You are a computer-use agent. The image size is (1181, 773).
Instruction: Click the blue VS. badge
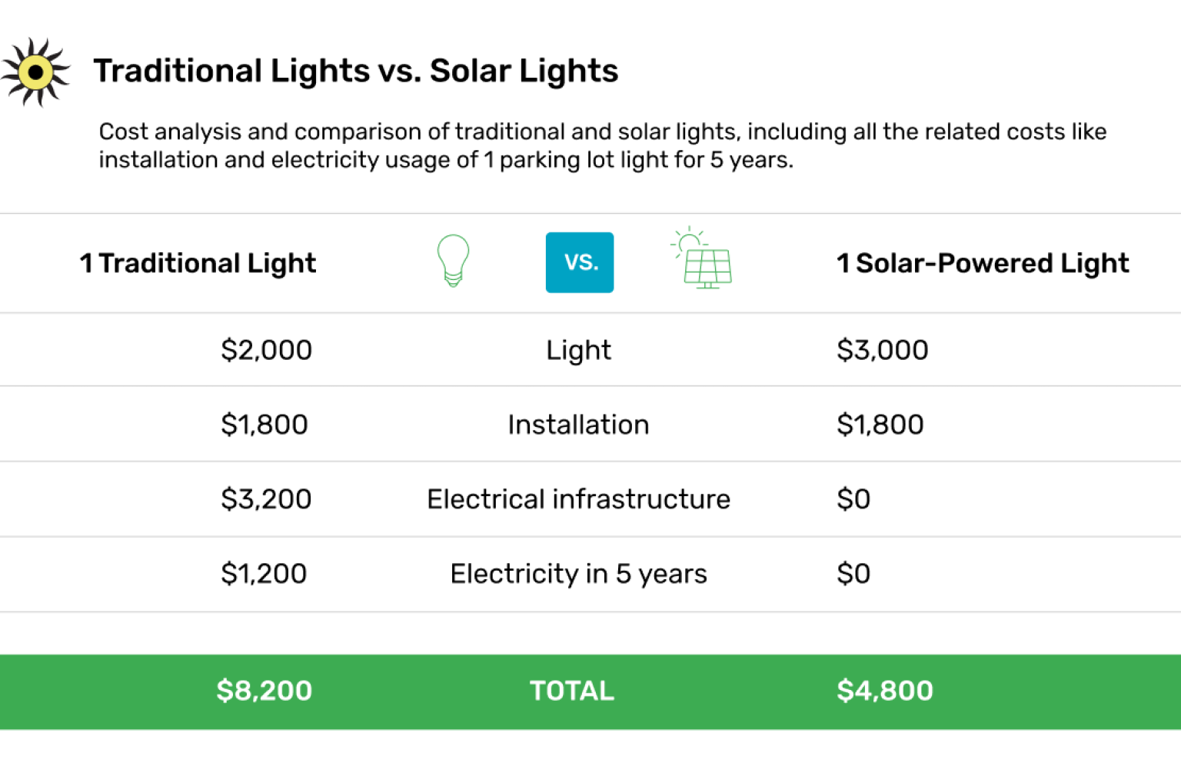click(x=580, y=262)
